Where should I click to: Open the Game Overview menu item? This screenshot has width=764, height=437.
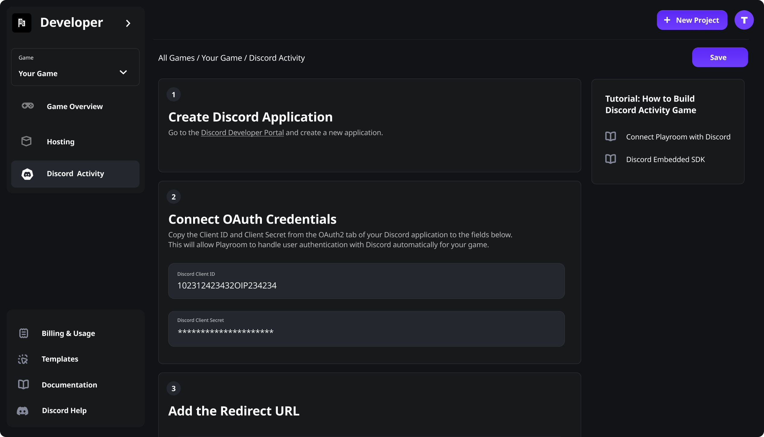pos(75,106)
